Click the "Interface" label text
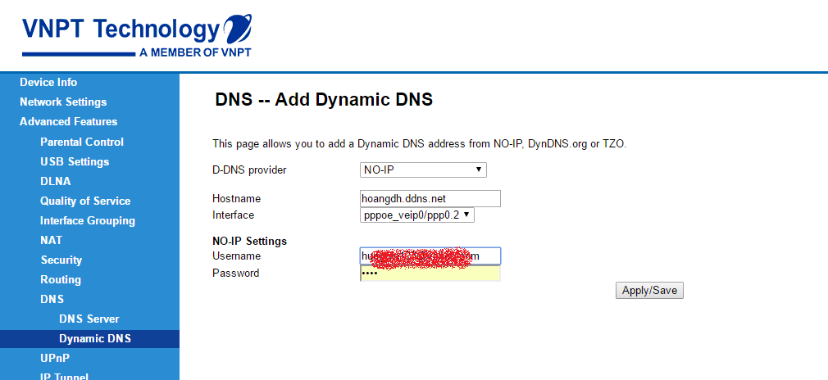 pyautogui.click(x=233, y=215)
